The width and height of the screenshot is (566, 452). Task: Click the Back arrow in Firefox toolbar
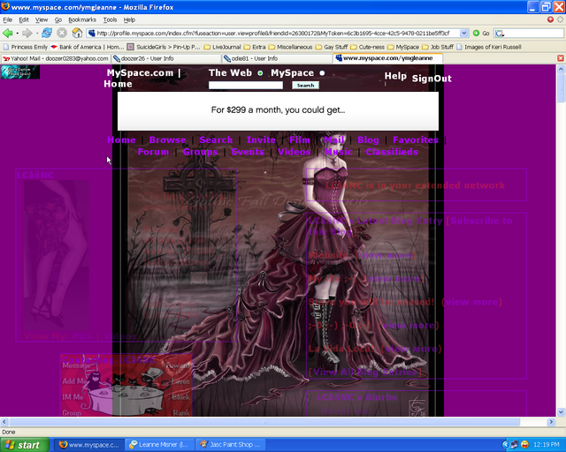[x=10, y=33]
